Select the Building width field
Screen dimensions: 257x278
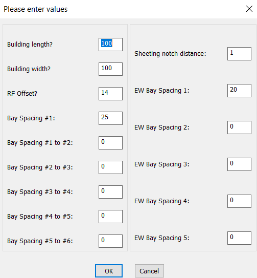(110, 69)
